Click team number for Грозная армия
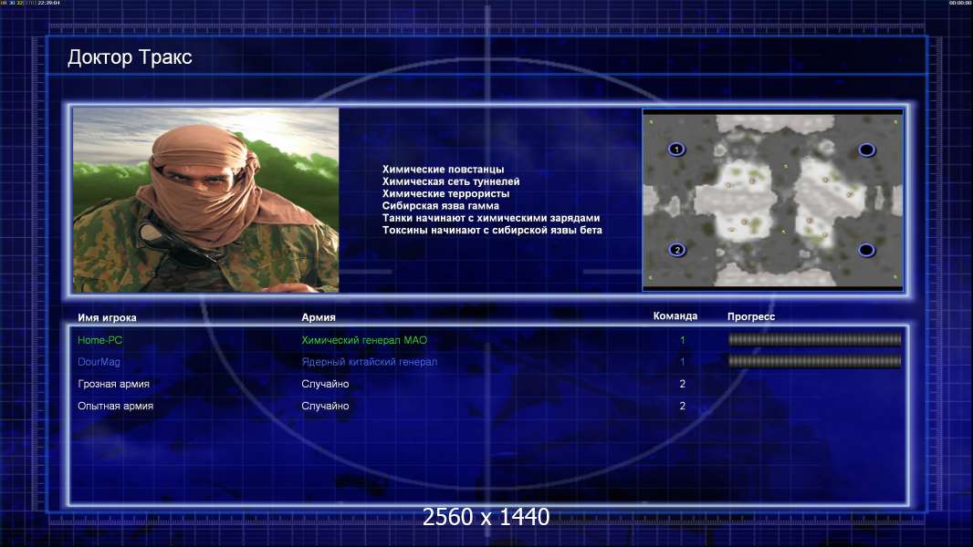The image size is (973, 547). point(683,384)
